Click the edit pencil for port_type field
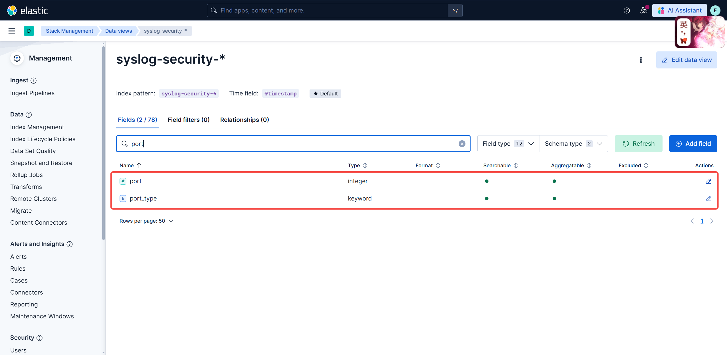This screenshot has height=355, width=727. (708, 199)
